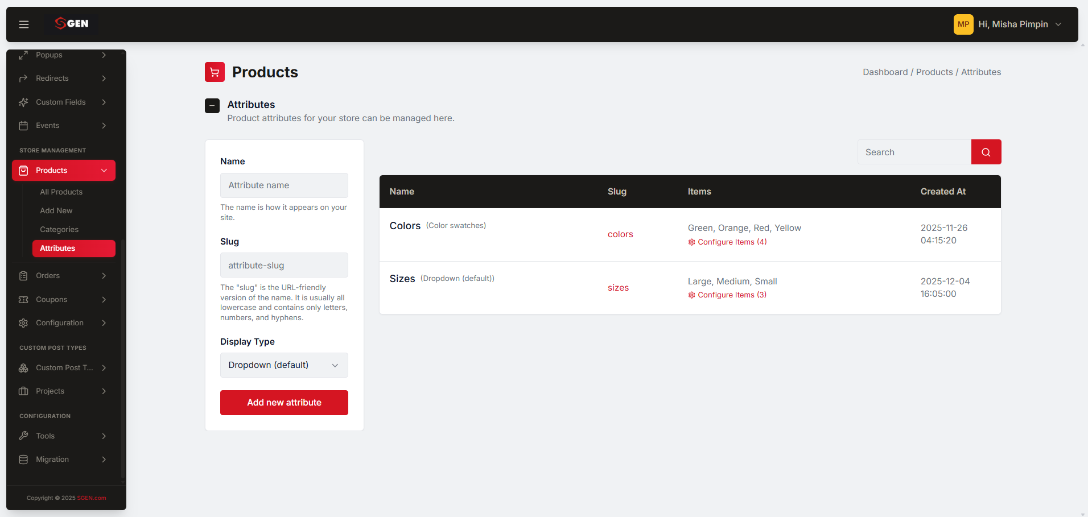This screenshot has width=1088, height=517.
Task: Click the Name column header
Action: point(402,192)
